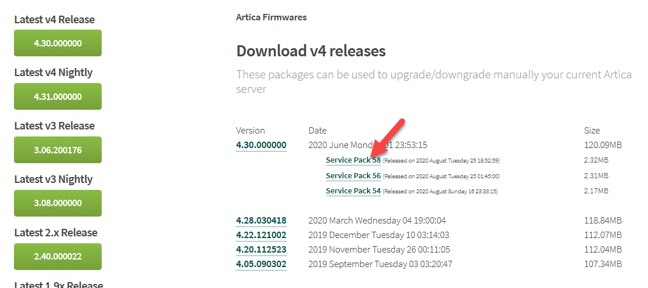Viewport: 648px width, 288px height.
Task: Download Service Pack 58
Action: (353, 160)
